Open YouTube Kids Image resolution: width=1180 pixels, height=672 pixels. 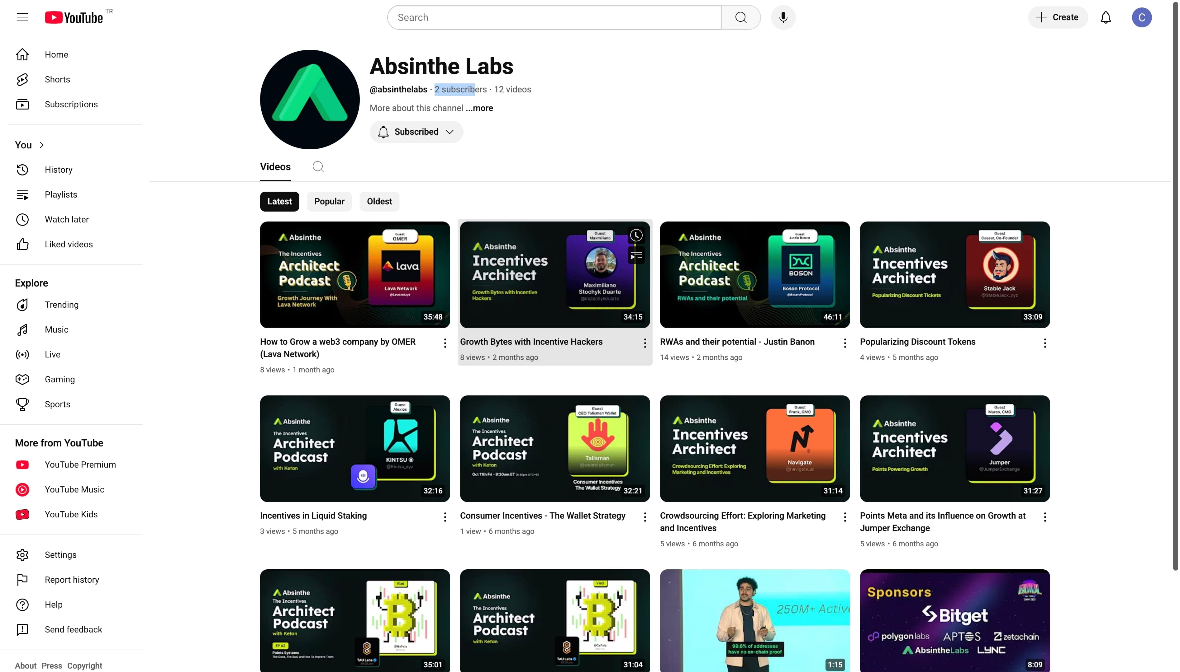pos(75,514)
